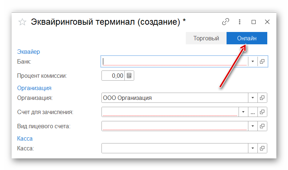Screen dimensions: 288x170
Task: Click into the Банк input field
Action: tap(175, 61)
